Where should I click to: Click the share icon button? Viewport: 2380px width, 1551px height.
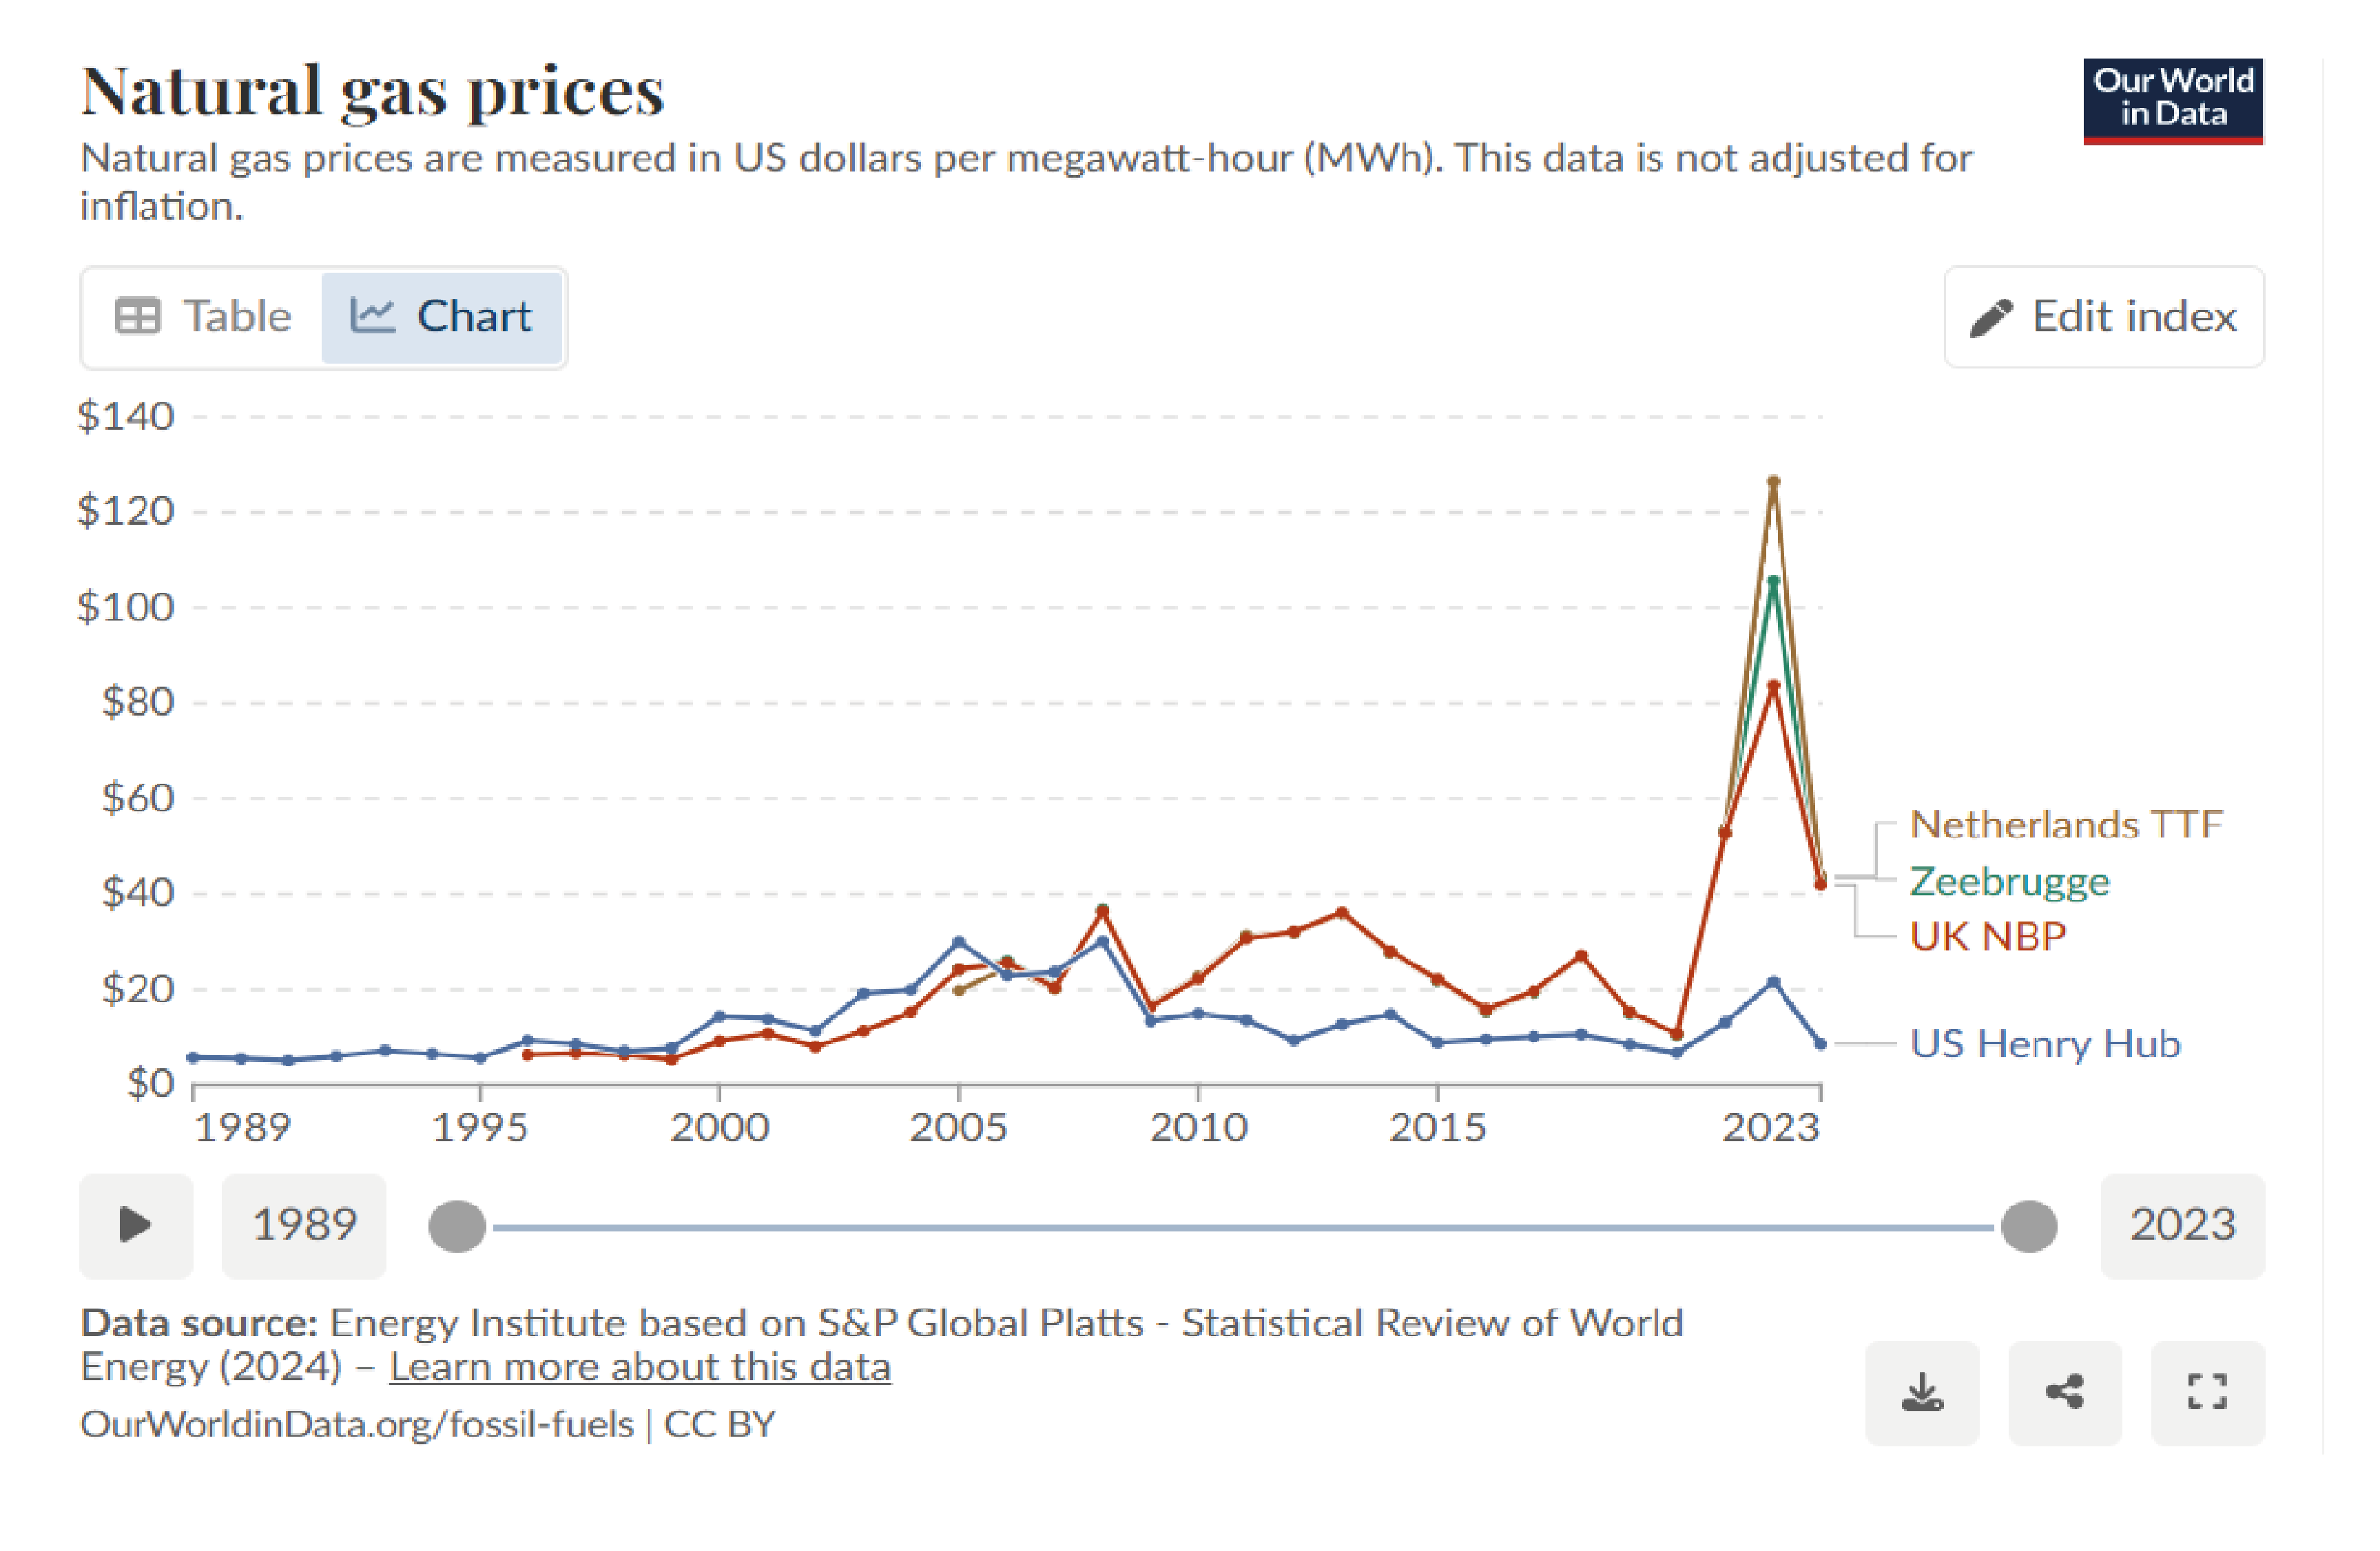(x=2065, y=1392)
